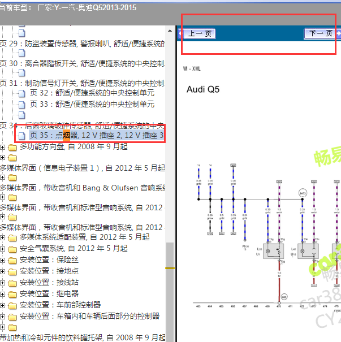Open 多功能方向盘, 自 2008 年 9 月起
341x342 pixels.
click(x=74, y=146)
